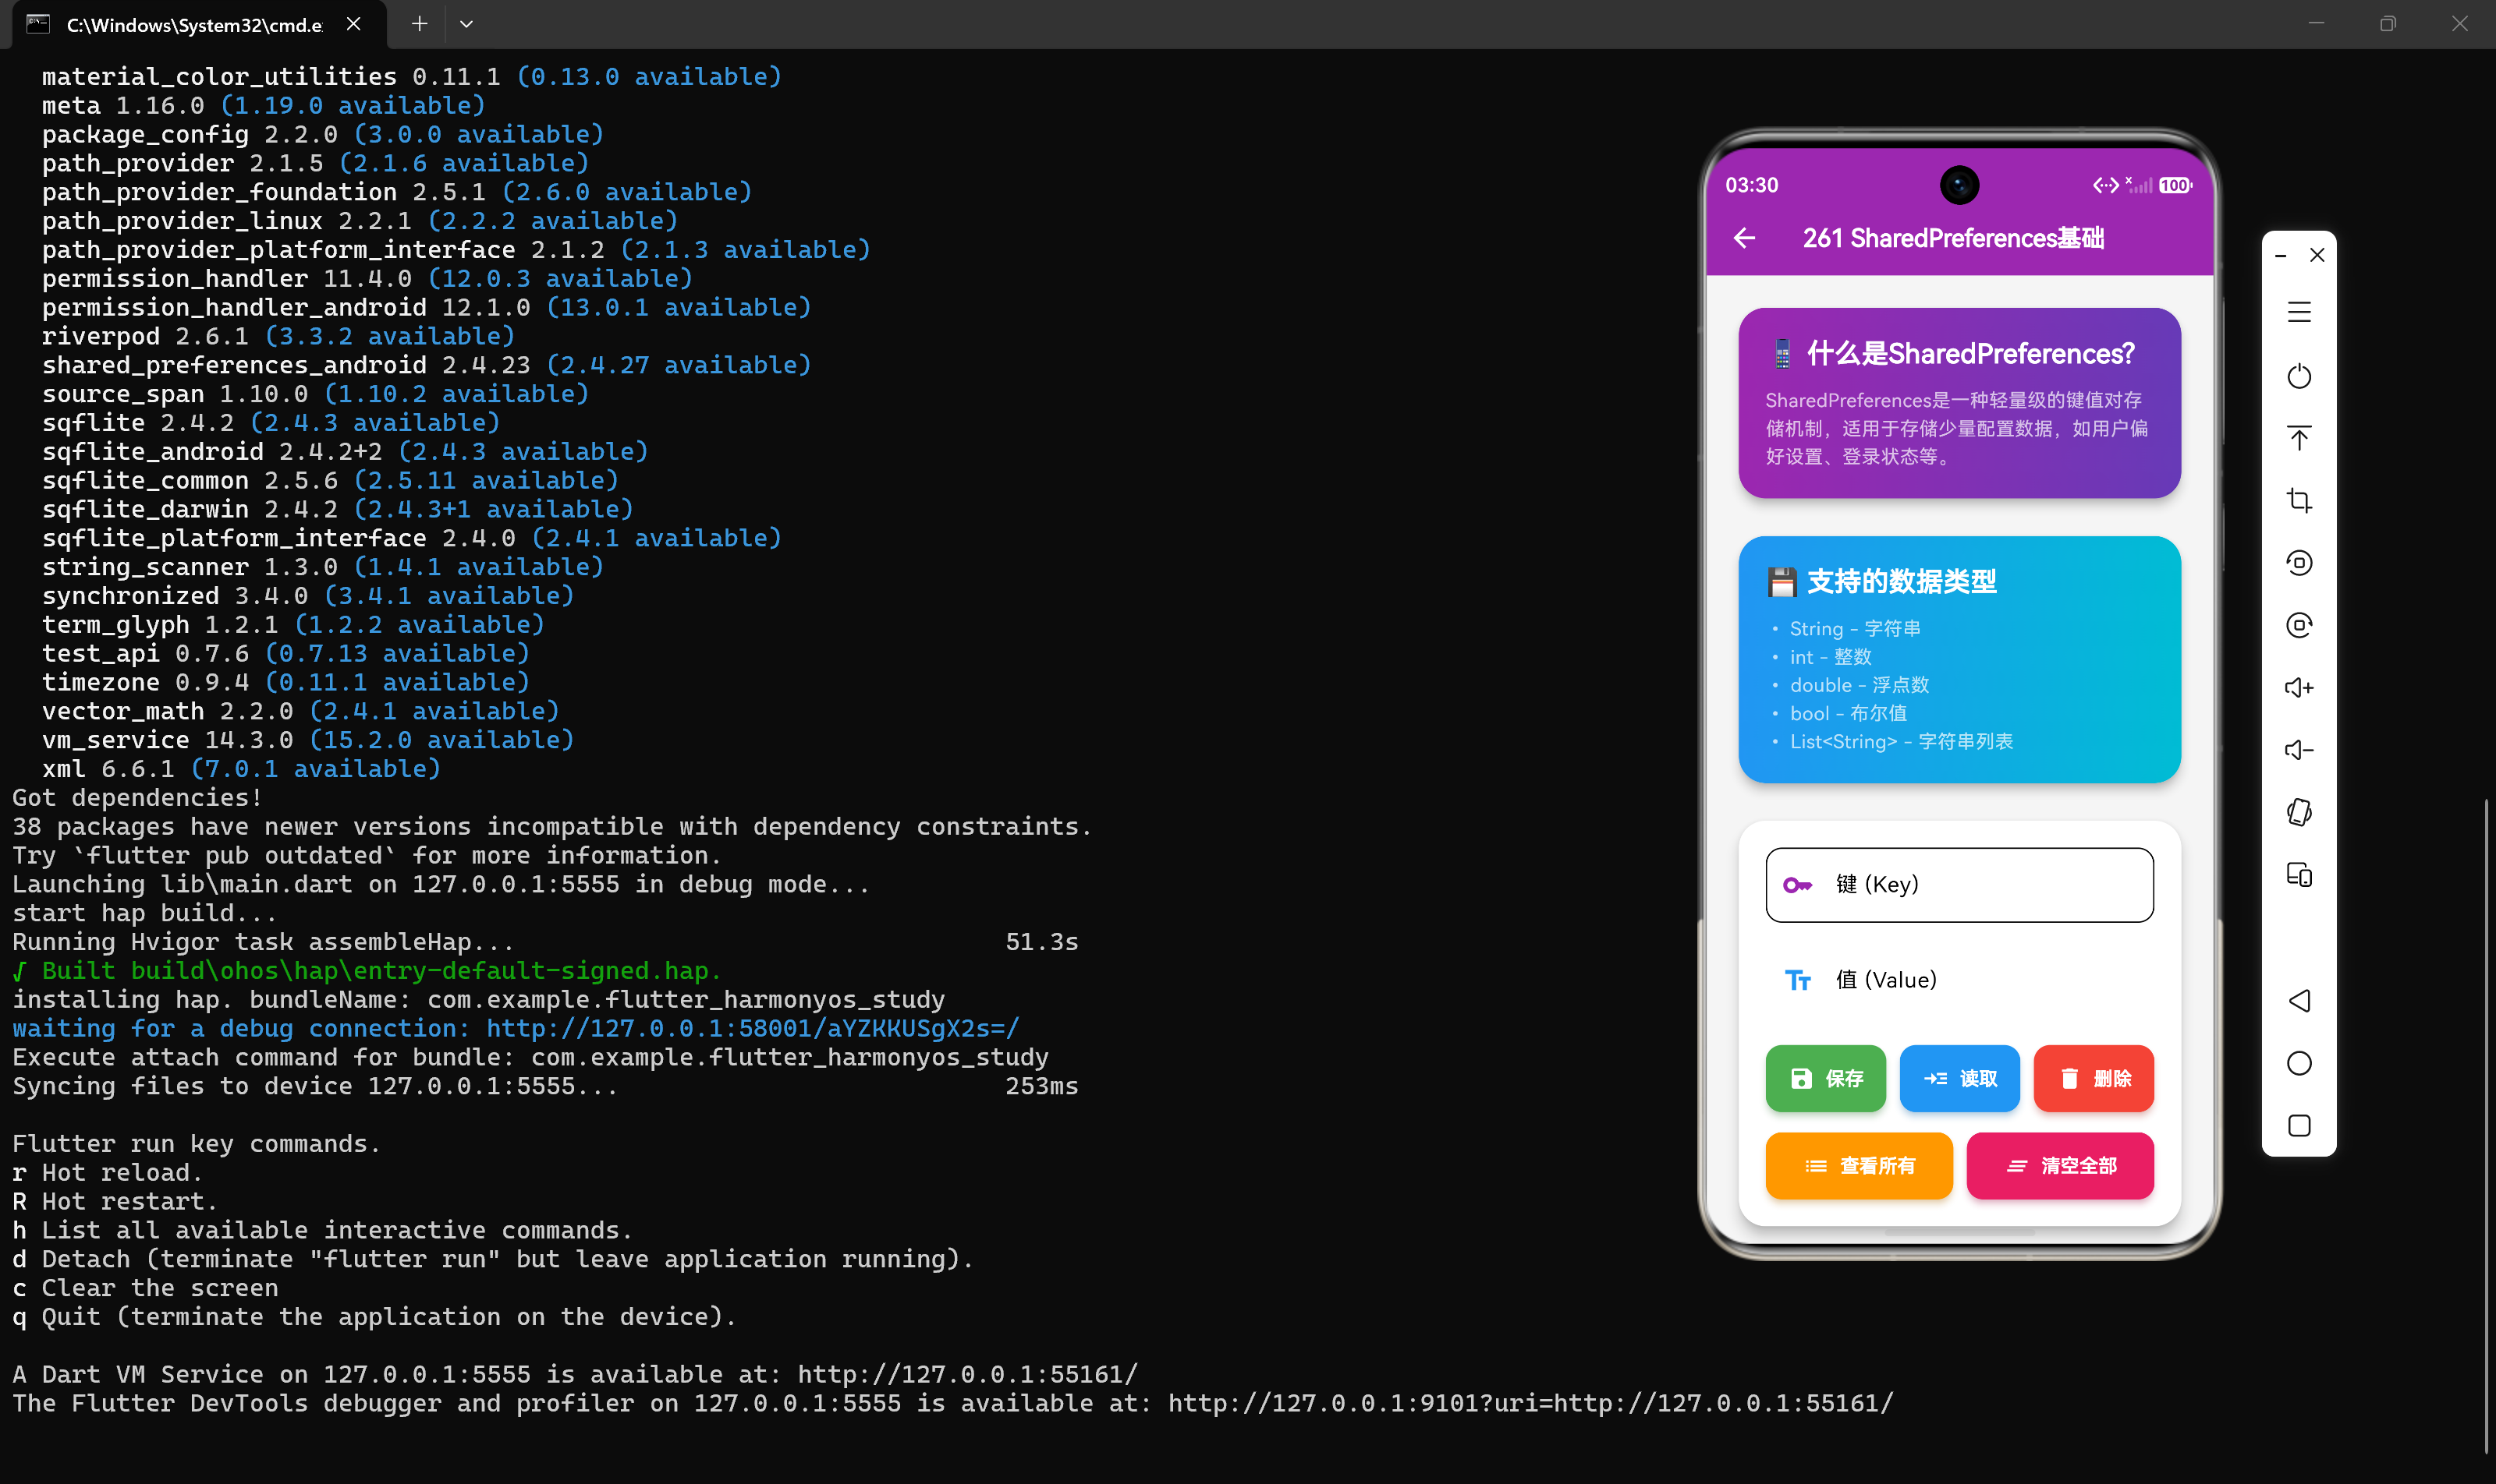The width and height of the screenshot is (2496, 1484).
Task: Open the Dart VM Service URL
Action: point(968,1374)
